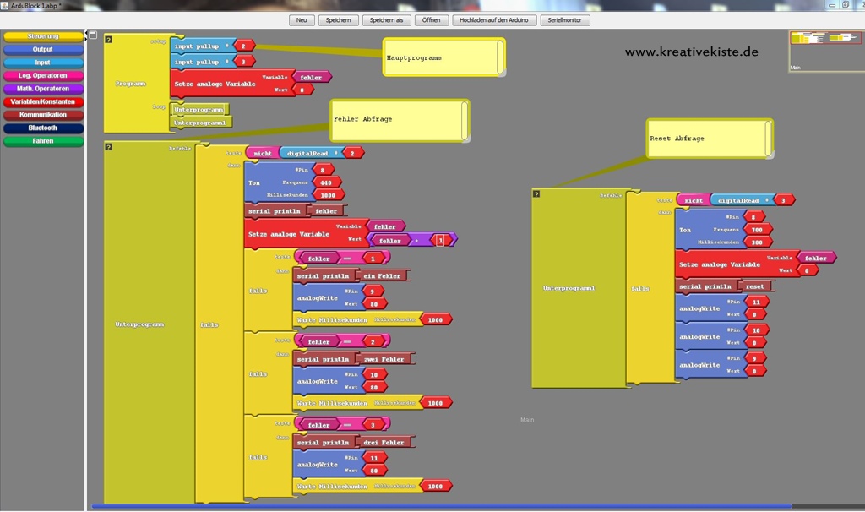Open the Variablen/Konstanten drawer
865x512 pixels.
pyautogui.click(x=43, y=102)
